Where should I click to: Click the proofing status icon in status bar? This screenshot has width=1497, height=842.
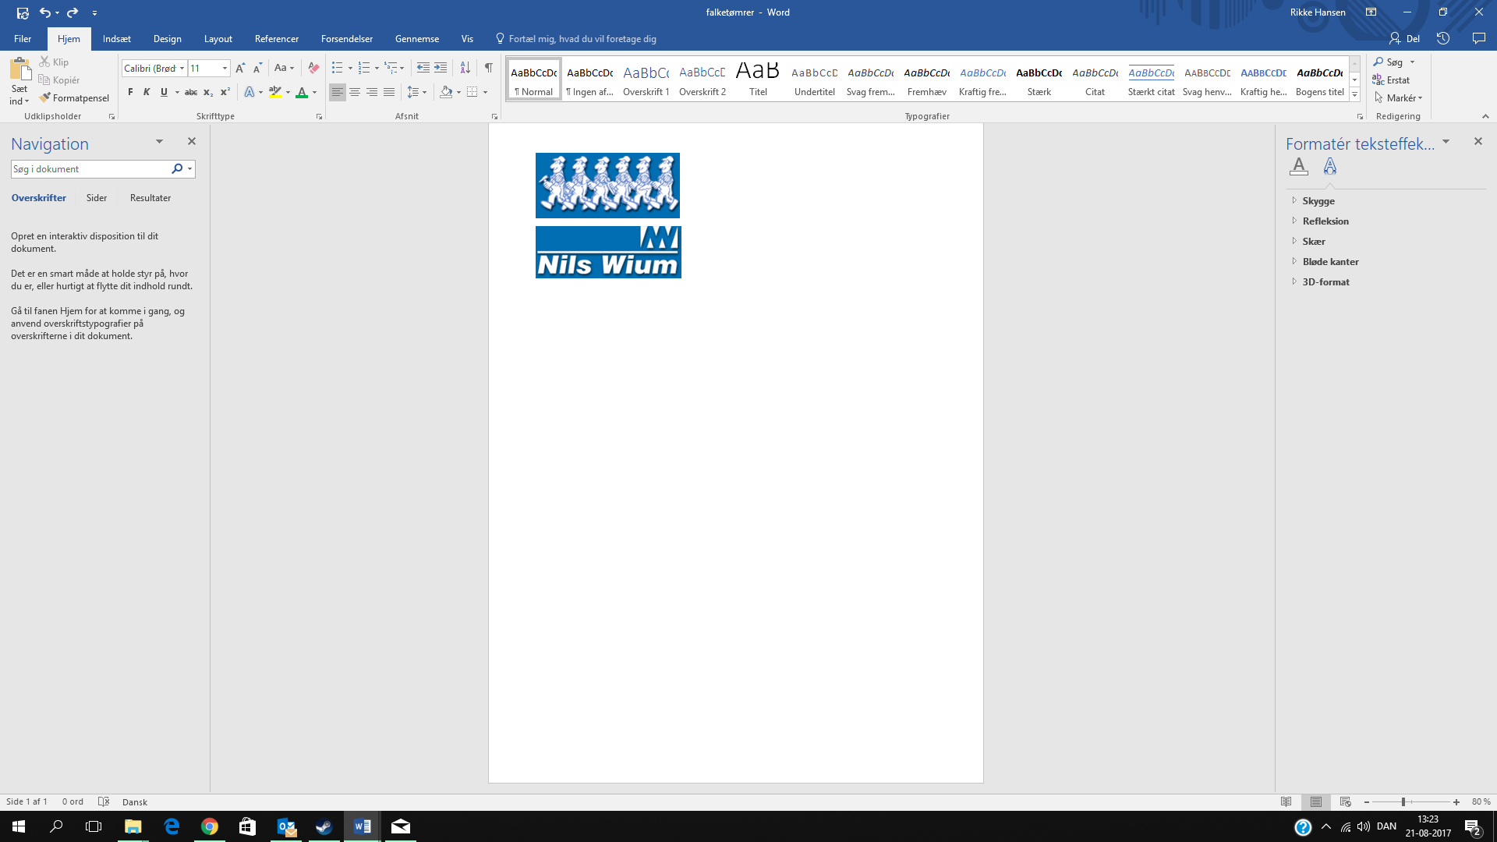(104, 801)
